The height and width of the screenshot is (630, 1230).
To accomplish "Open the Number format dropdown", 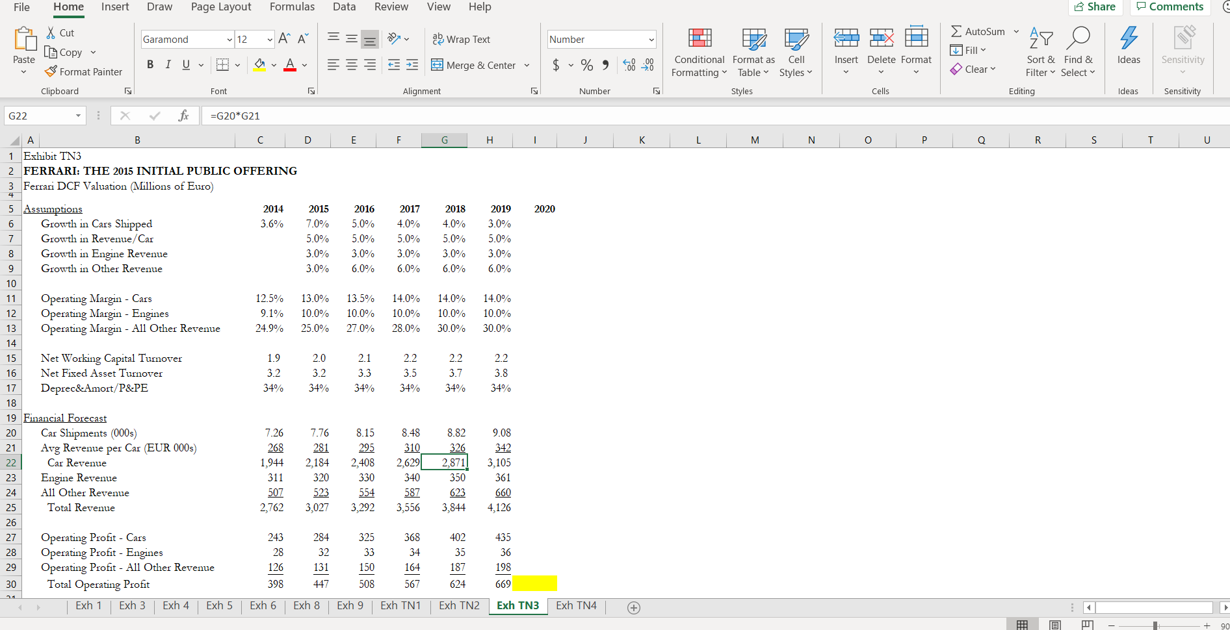I will coord(651,40).
